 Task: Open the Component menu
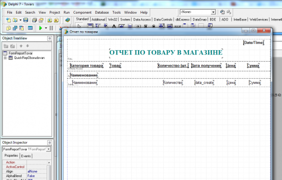click(x=82, y=13)
